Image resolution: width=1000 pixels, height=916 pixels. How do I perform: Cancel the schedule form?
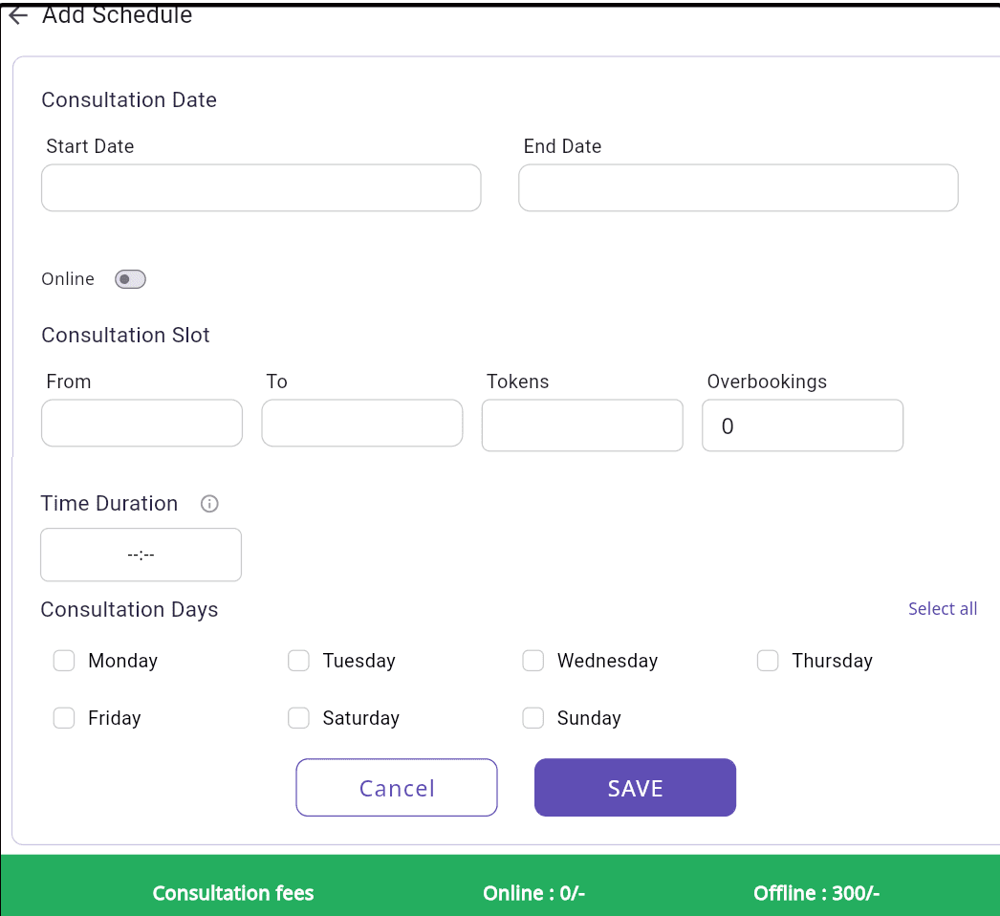point(397,787)
